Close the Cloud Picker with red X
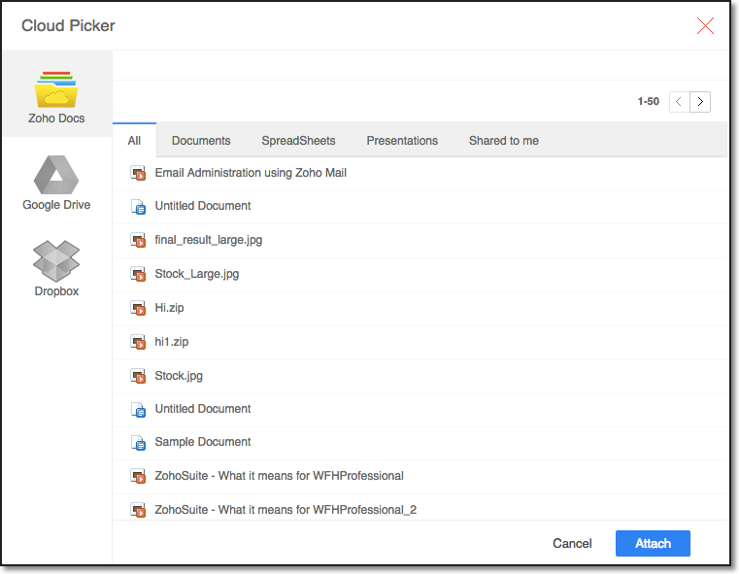Image resolution: width=739 pixels, height=574 pixels. pos(705,26)
